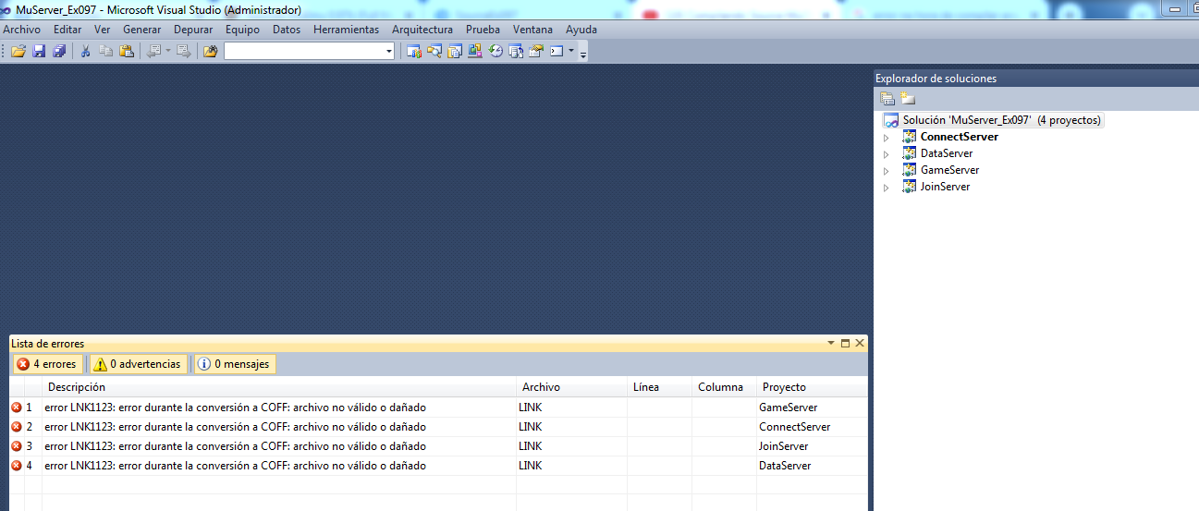This screenshot has height=511, width=1199.
Task: Close the Lista de errores panel
Action: (x=860, y=344)
